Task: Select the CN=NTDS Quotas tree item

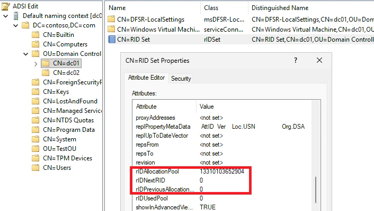Action: (x=68, y=120)
